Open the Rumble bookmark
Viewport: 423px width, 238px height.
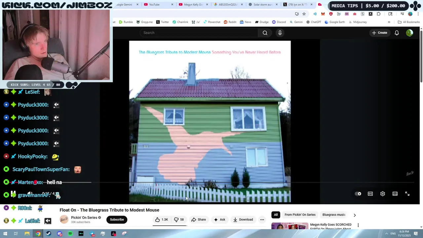point(126,22)
